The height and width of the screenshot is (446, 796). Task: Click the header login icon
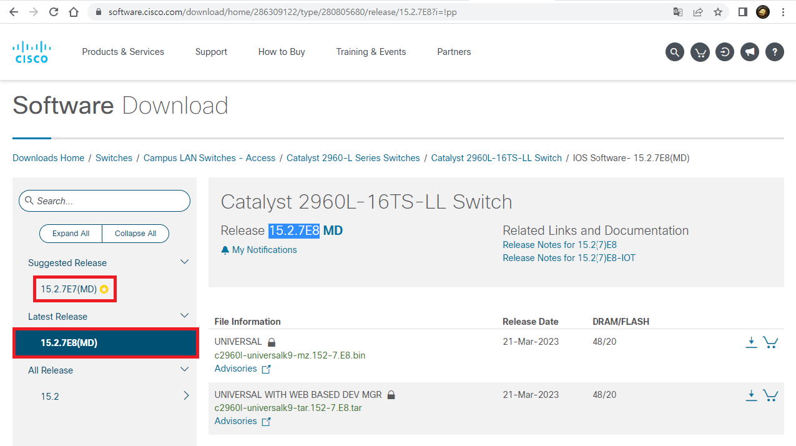coord(725,52)
